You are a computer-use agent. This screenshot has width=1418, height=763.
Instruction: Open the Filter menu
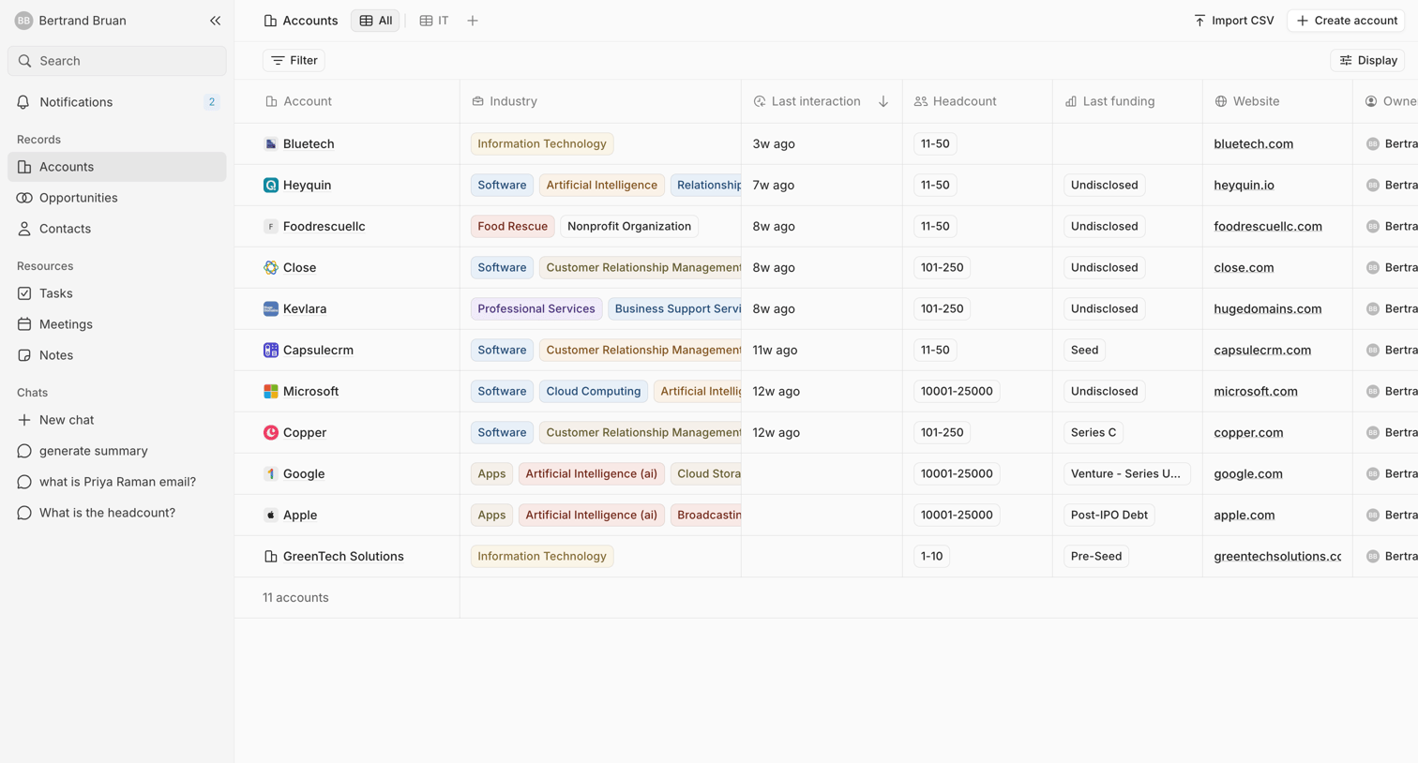pos(294,60)
